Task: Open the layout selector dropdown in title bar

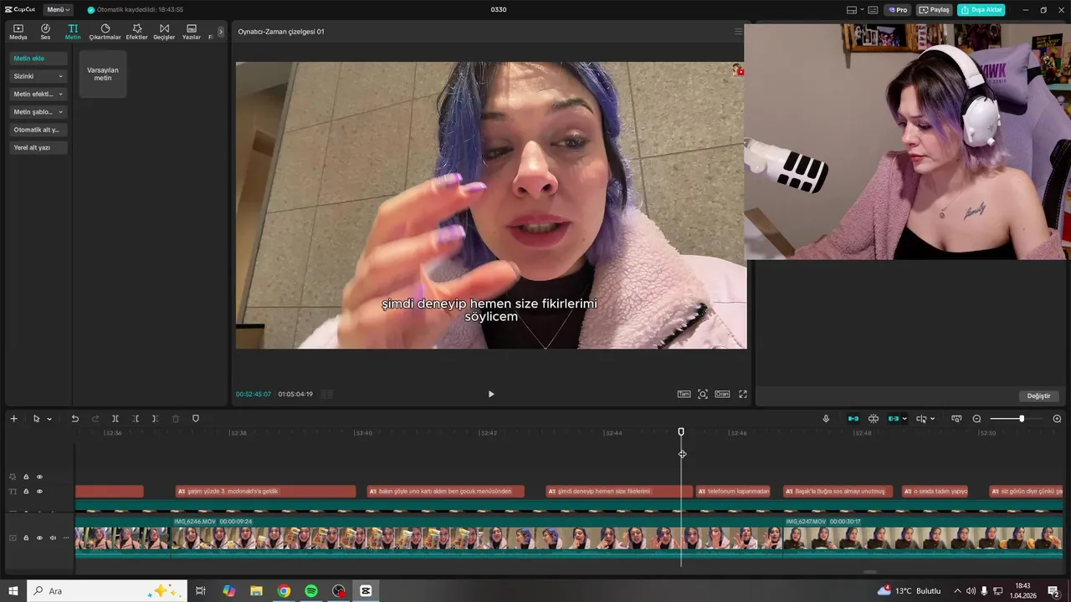Action: tap(855, 10)
